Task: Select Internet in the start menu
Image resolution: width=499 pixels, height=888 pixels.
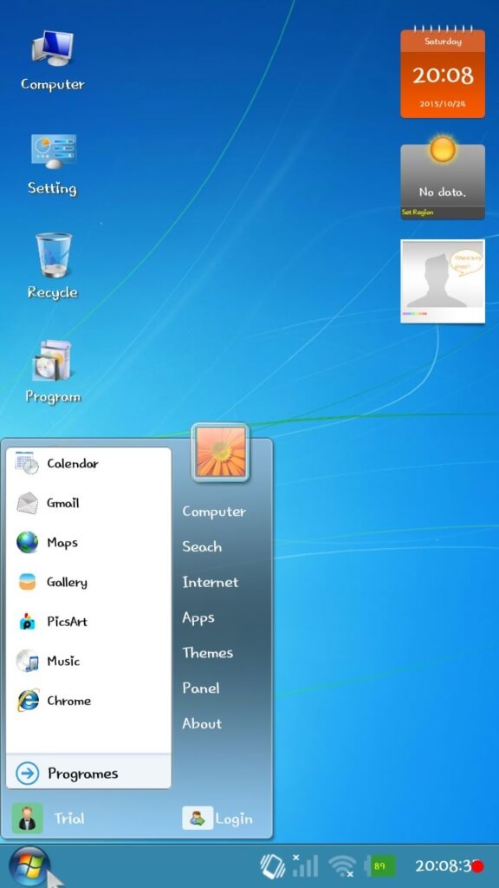Action: coord(210,582)
